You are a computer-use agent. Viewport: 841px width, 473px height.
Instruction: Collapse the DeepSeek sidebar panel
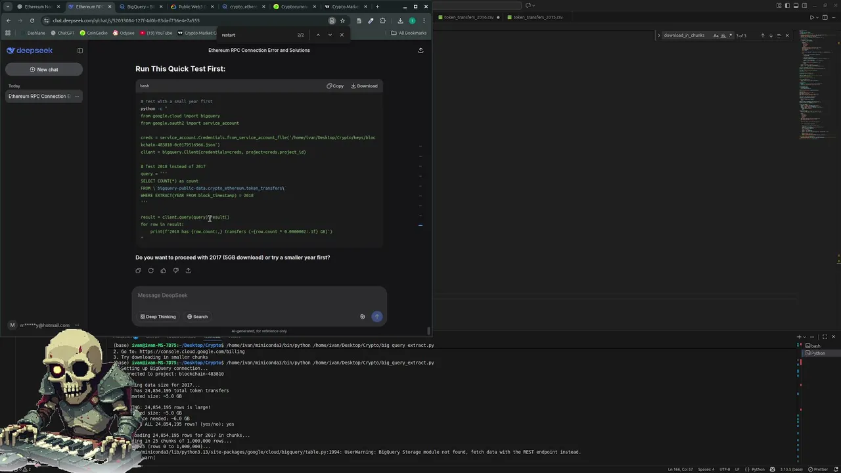tap(80, 51)
